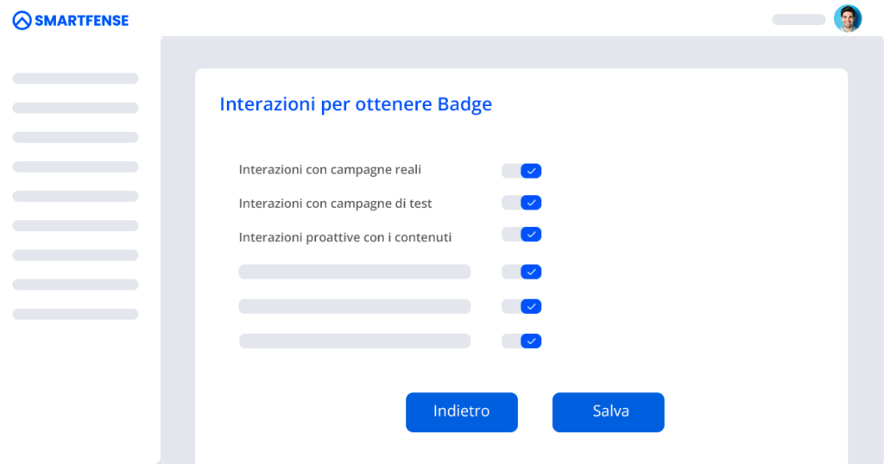Click the Indietro button
The height and width of the screenshot is (464, 884).
(462, 412)
